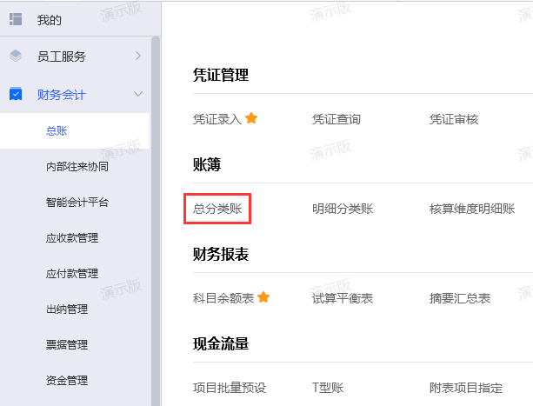Screen dimensions: 533x406
Task: Go to 智能会计平台 module
Action: coord(77,202)
